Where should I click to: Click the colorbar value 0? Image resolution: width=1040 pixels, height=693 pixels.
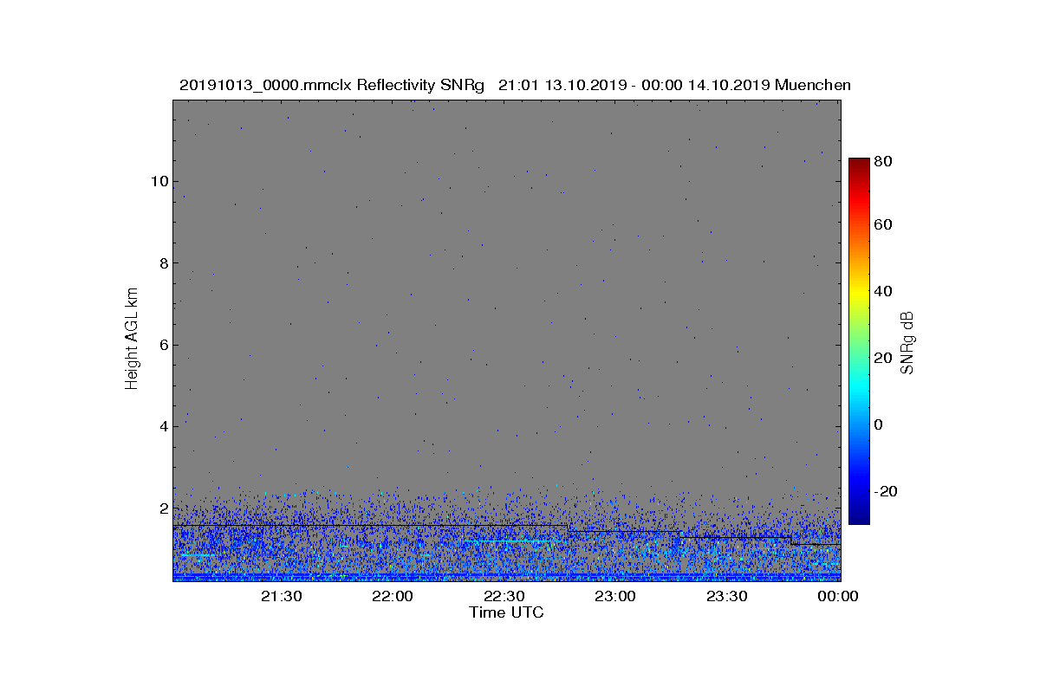[x=879, y=424]
